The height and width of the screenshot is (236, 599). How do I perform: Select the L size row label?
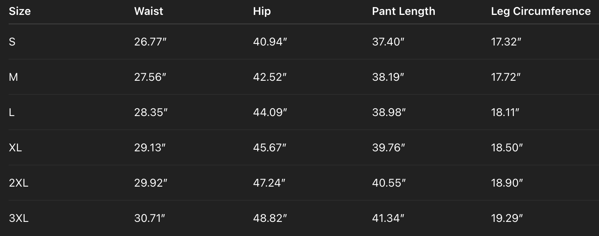[12, 113]
